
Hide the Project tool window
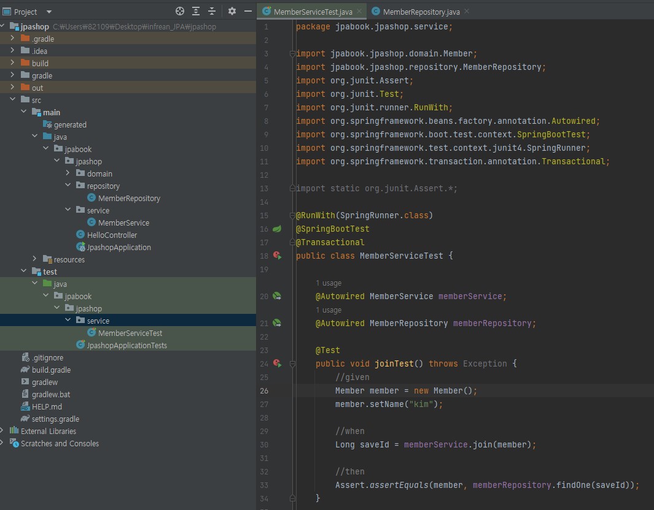[x=247, y=11]
